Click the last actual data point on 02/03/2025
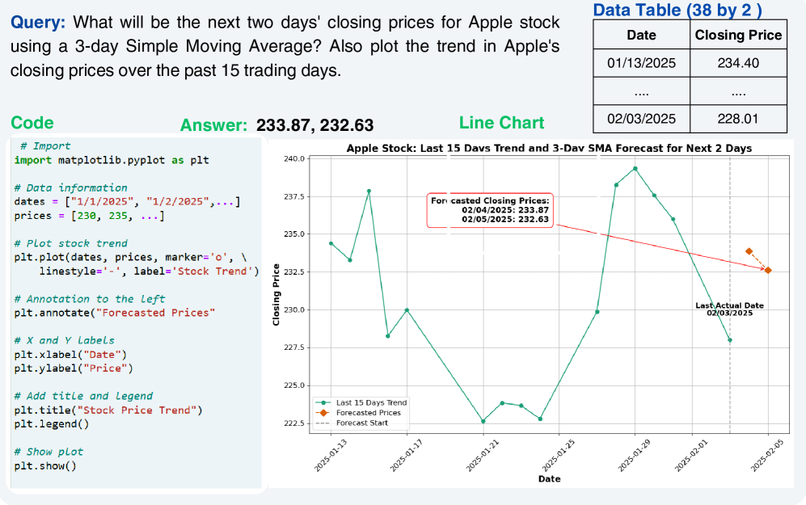The width and height of the screenshot is (806, 505). [730, 340]
